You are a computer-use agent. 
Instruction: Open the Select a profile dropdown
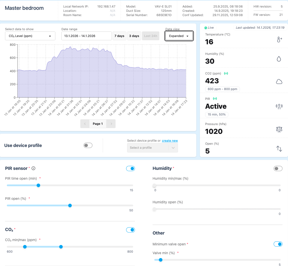coord(152,148)
